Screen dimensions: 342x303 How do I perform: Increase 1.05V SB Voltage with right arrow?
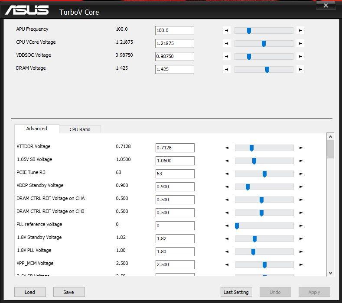point(301,161)
